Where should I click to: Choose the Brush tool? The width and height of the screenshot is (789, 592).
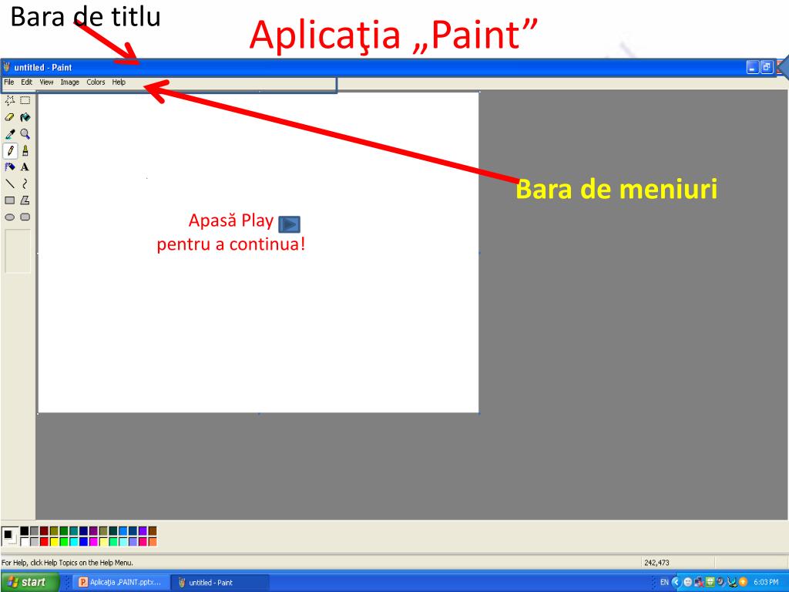[x=25, y=150]
